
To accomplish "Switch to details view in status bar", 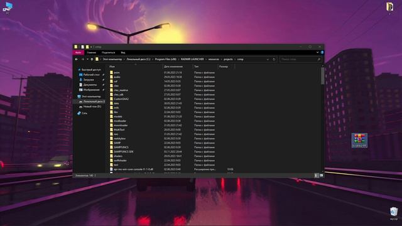I will click(x=317, y=176).
